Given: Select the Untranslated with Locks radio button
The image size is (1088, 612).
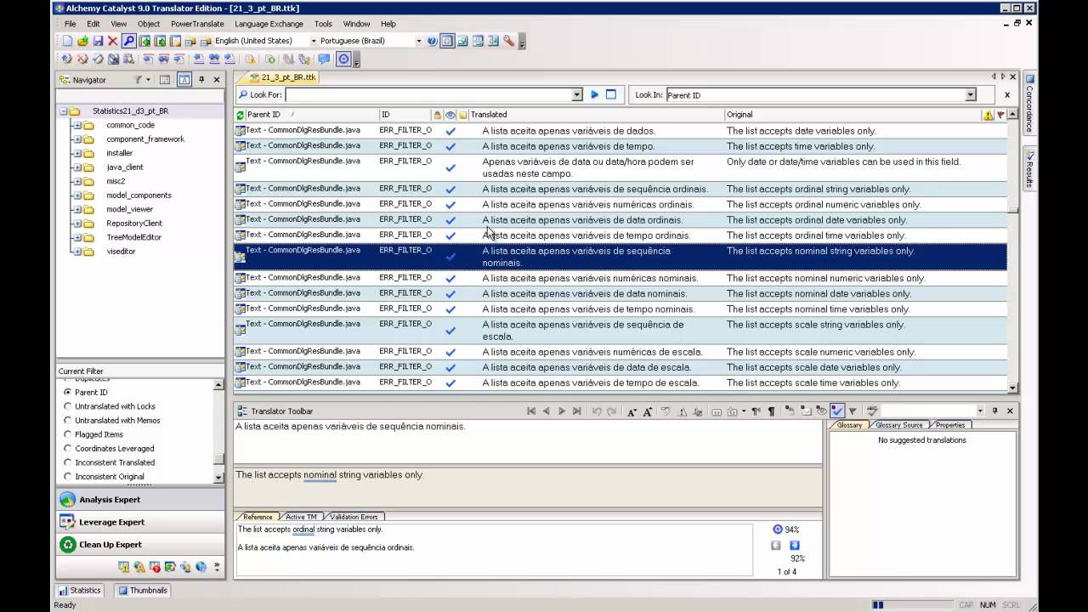Looking at the screenshot, I should point(68,406).
